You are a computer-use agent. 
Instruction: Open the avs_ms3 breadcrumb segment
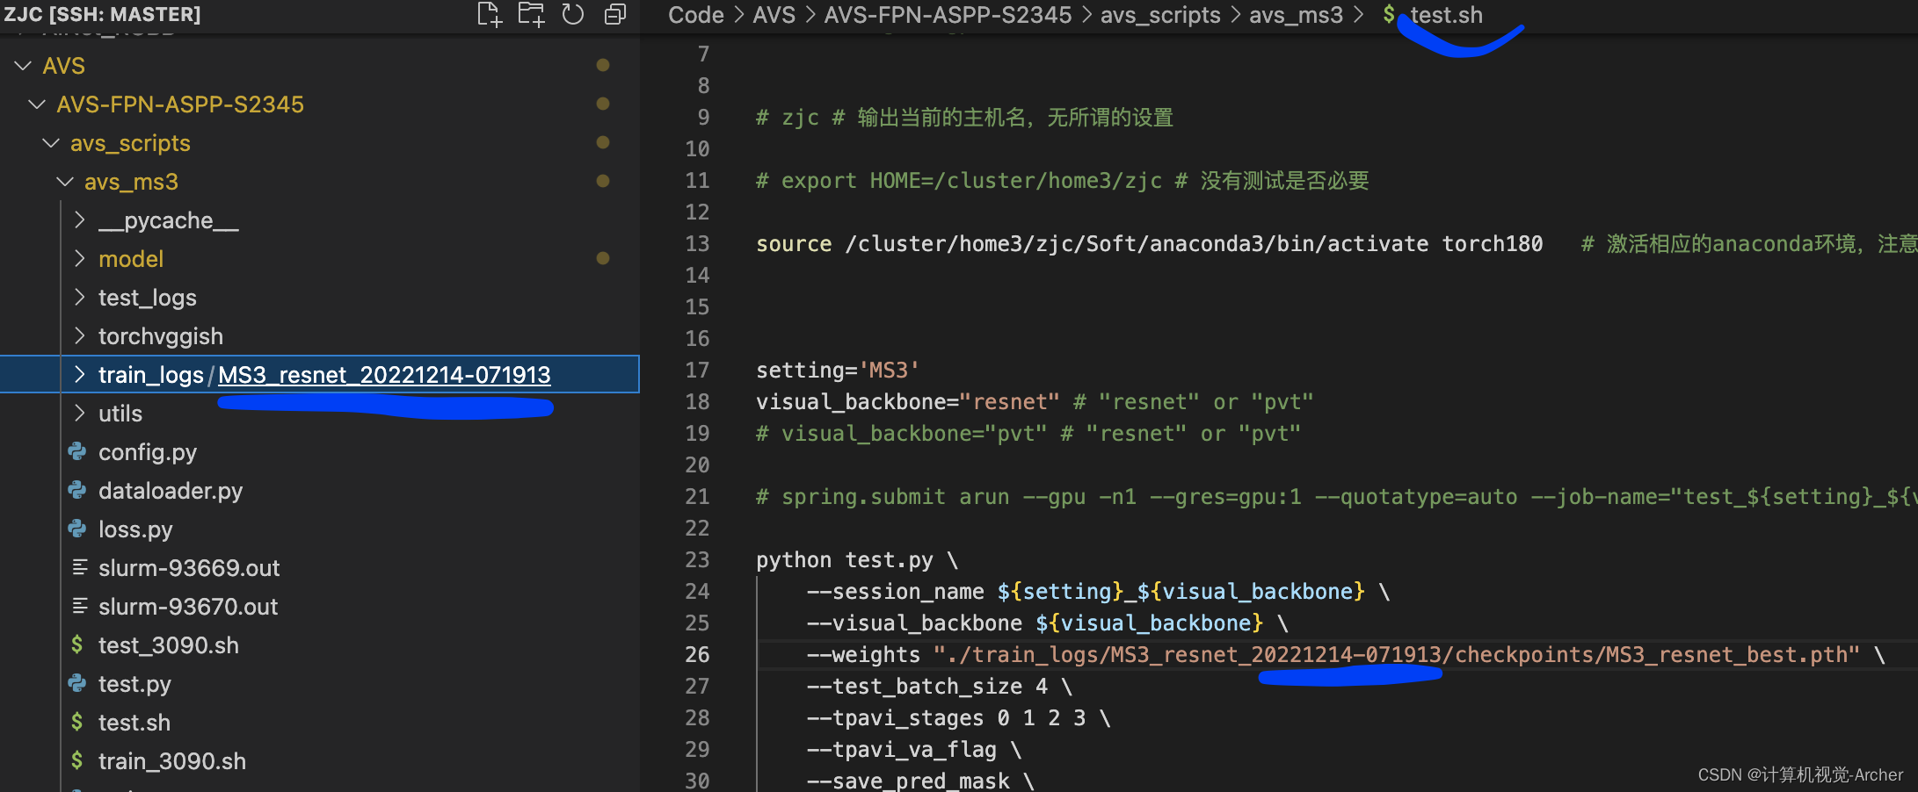tap(1296, 15)
